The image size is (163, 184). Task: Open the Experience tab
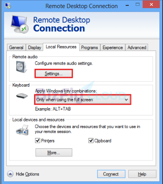click(x=113, y=47)
